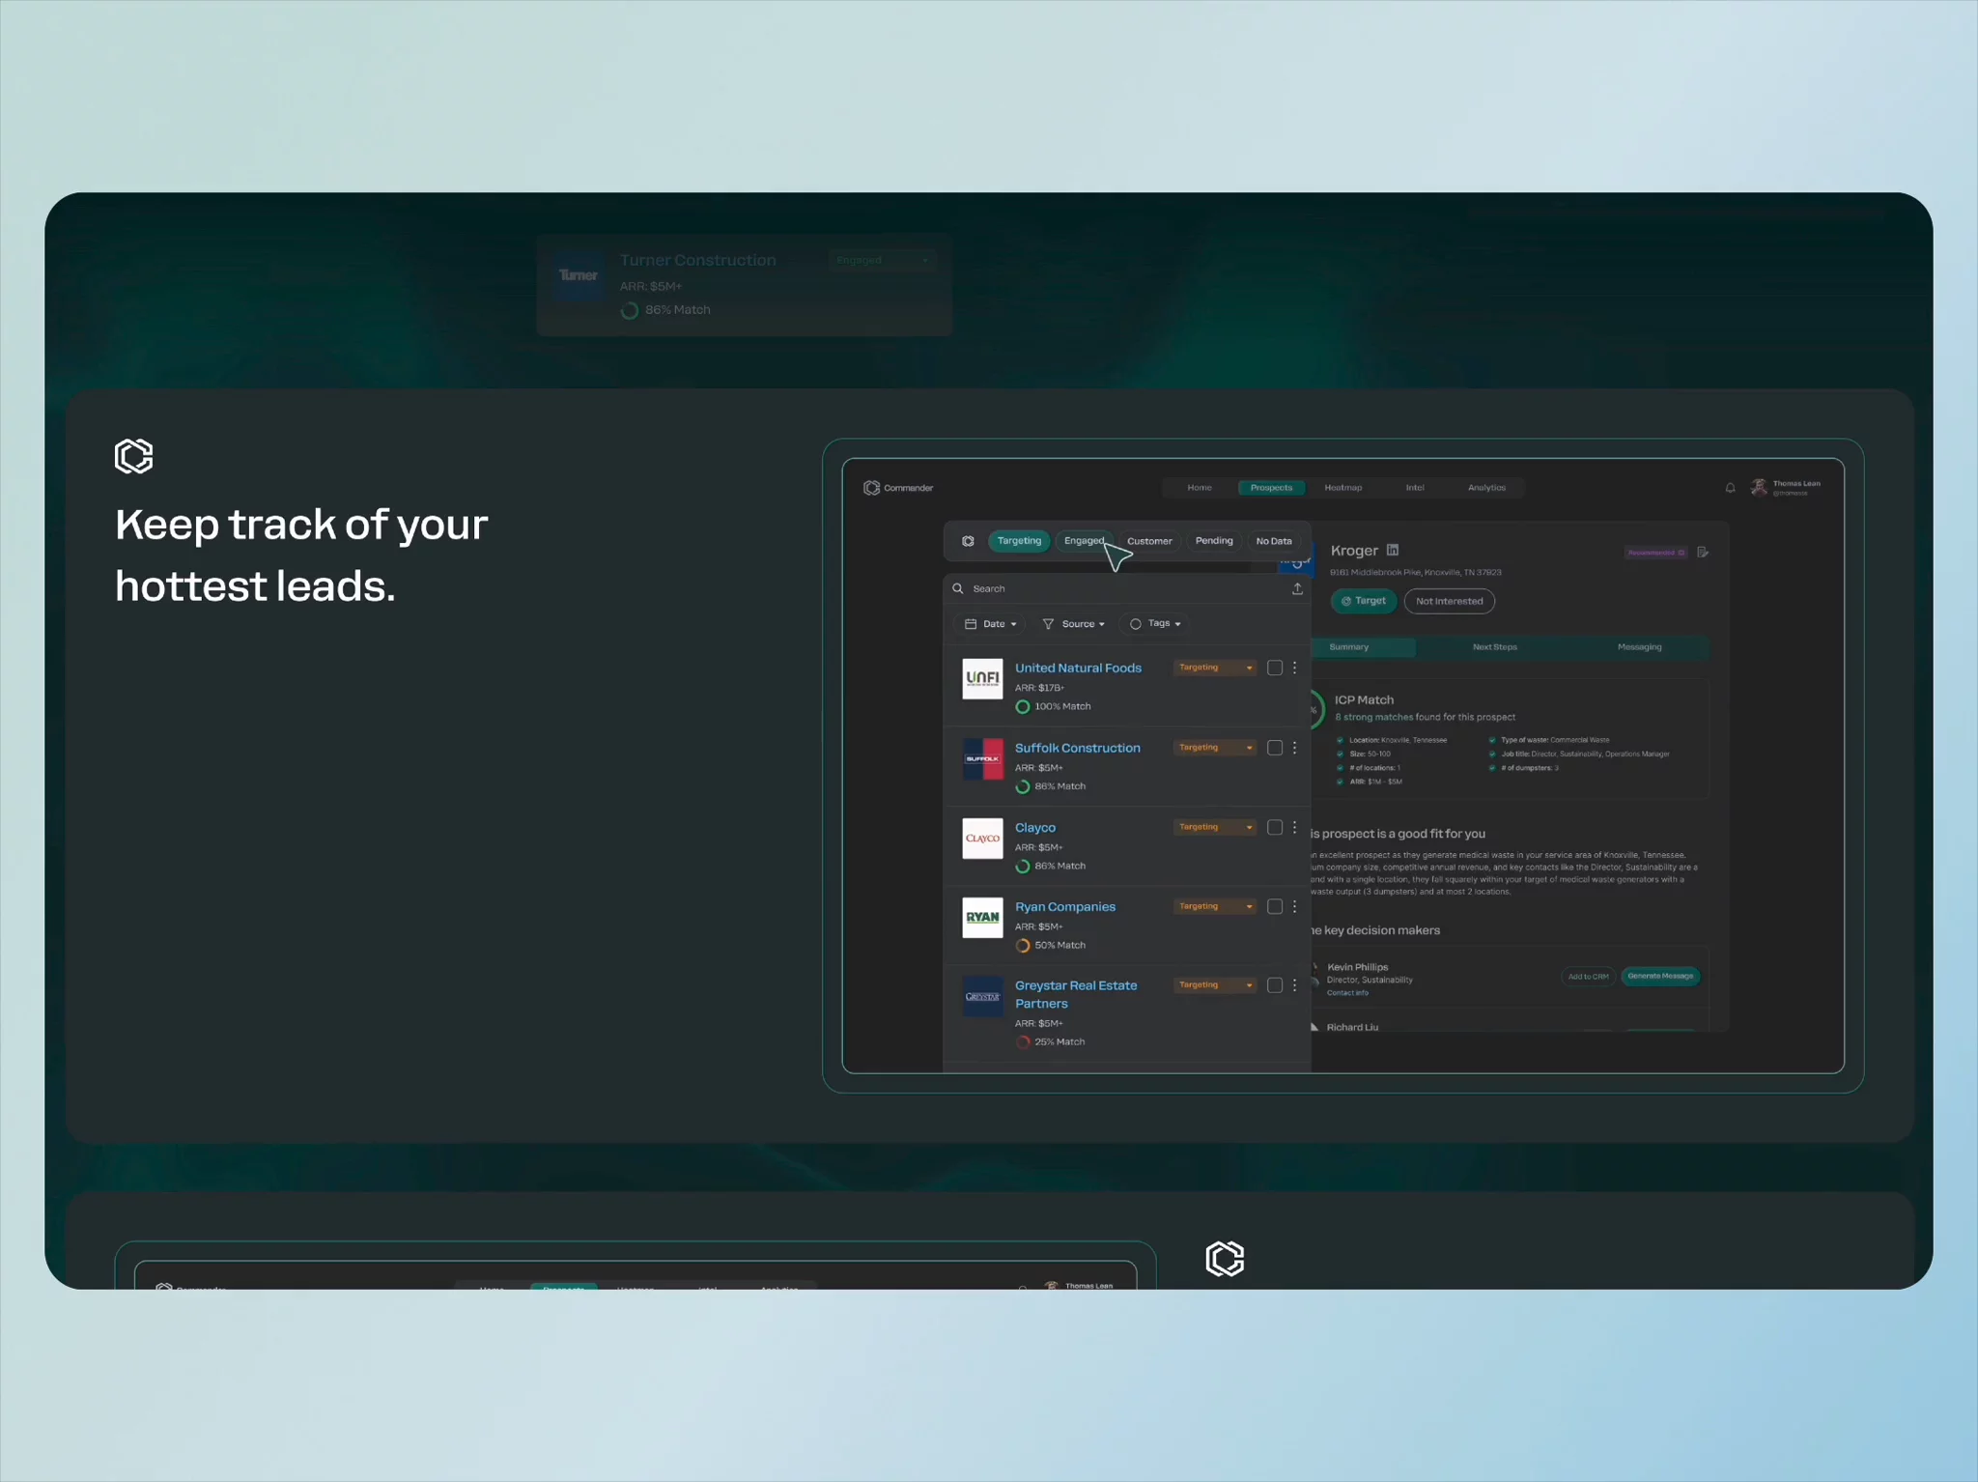The height and width of the screenshot is (1482, 1978).
Task: Select the United Natural Foods checkbox
Action: click(1275, 668)
